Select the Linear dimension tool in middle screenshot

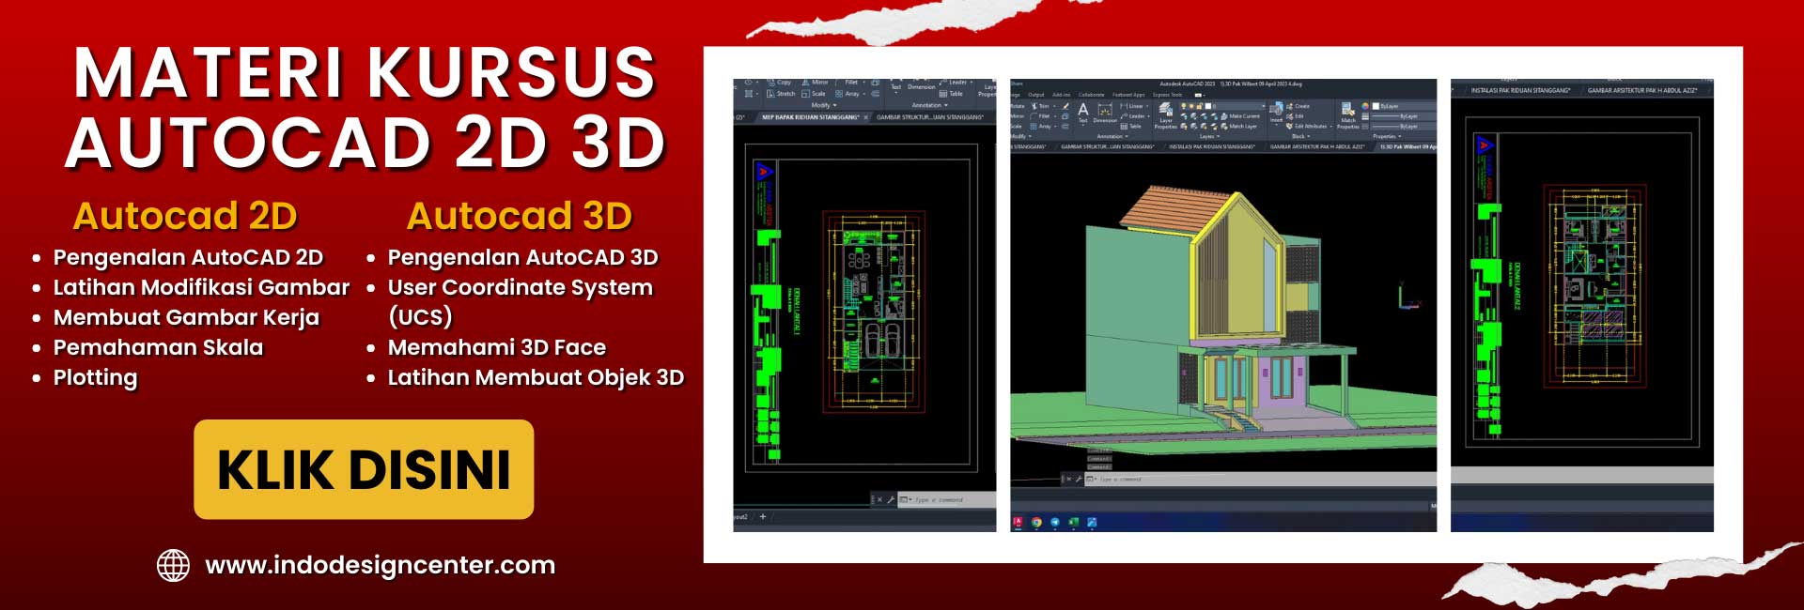pos(1132,106)
